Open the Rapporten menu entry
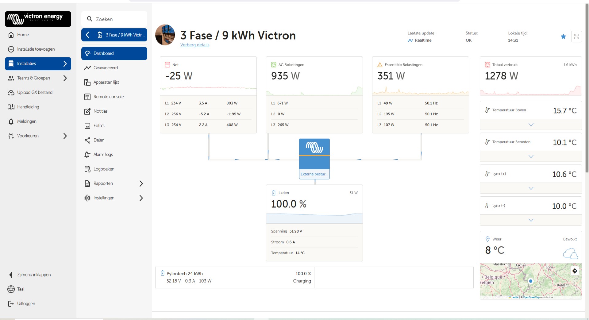The image size is (589, 320). coord(114,184)
